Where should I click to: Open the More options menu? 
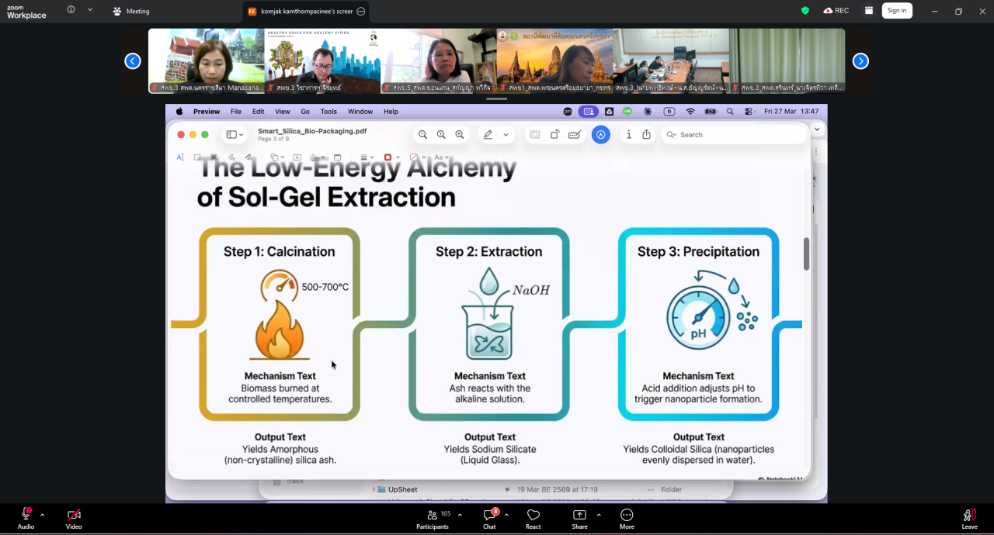[627, 517]
